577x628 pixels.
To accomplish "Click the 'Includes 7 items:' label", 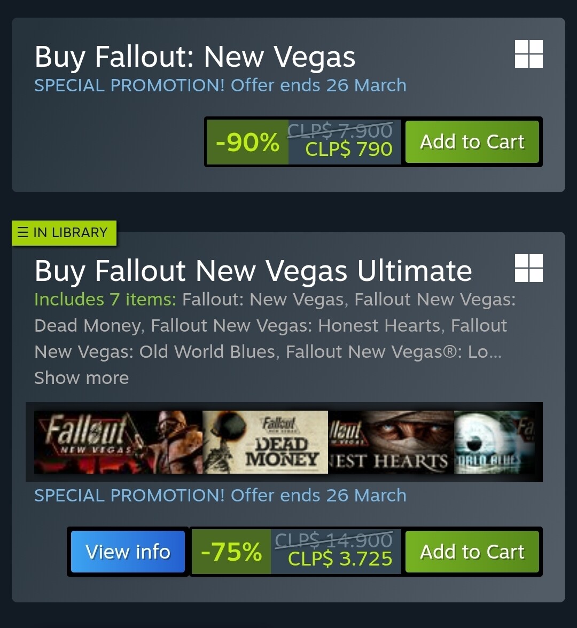I will pyautogui.click(x=105, y=300).
